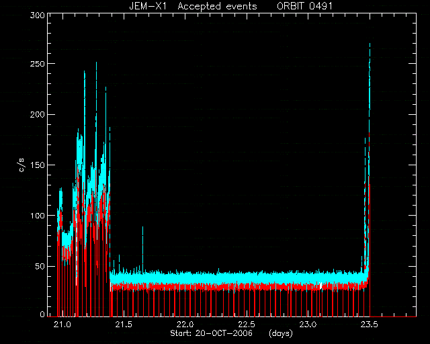Select the 250 y-axis tick label
430x344 pixels.
point(38,64)
